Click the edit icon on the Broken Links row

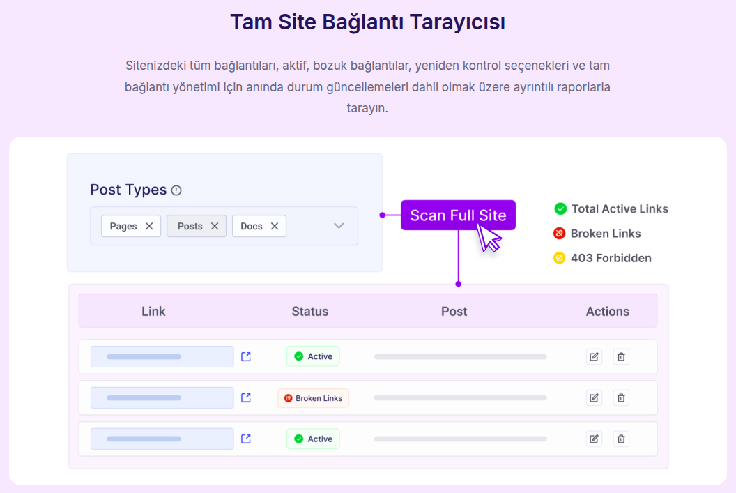594,397
